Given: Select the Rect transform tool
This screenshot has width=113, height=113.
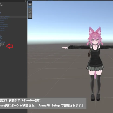Looking at the screenshot, I should click(30, 15).
